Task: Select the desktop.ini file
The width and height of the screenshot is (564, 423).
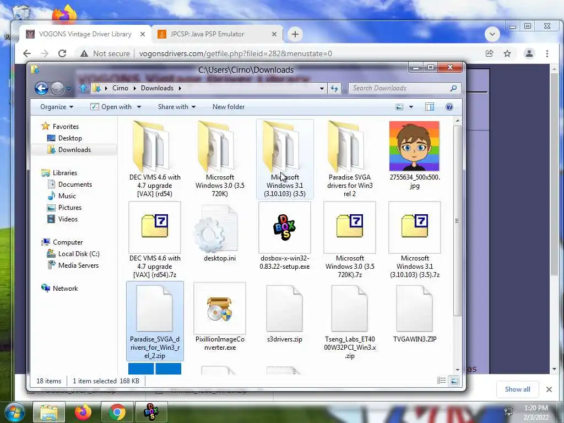Action: coord(220,233)
